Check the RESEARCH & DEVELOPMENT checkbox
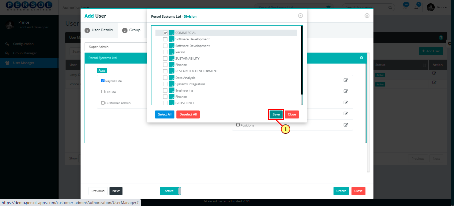The height and width of the screenshot is (206, 454). 165,71
